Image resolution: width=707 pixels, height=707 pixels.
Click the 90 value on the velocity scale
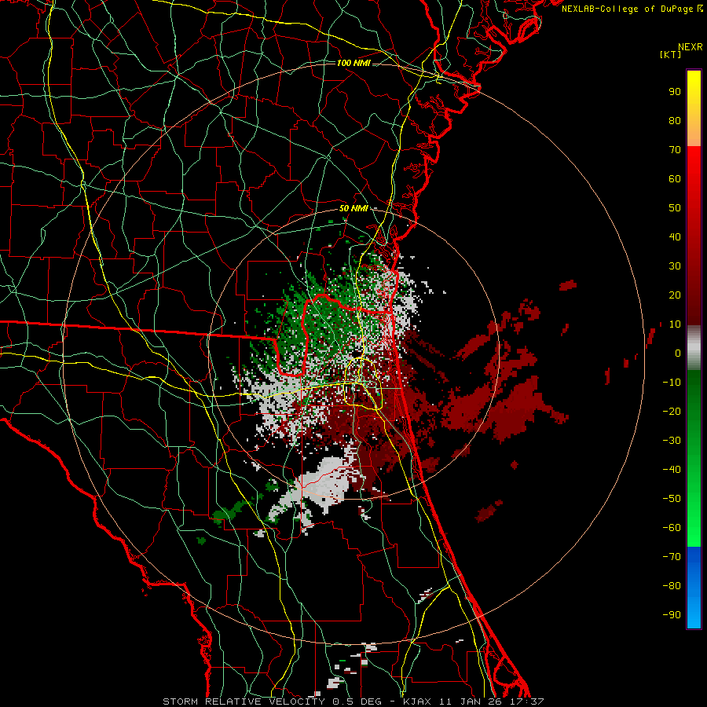coord(675,92)
